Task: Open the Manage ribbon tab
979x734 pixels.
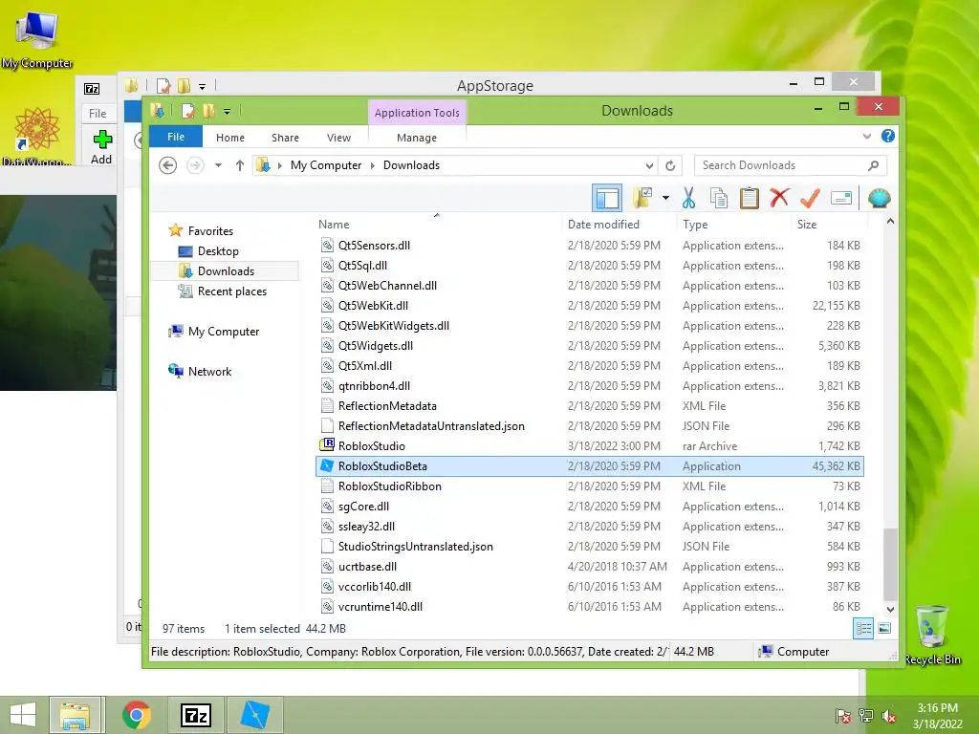Action: (417, 138)
